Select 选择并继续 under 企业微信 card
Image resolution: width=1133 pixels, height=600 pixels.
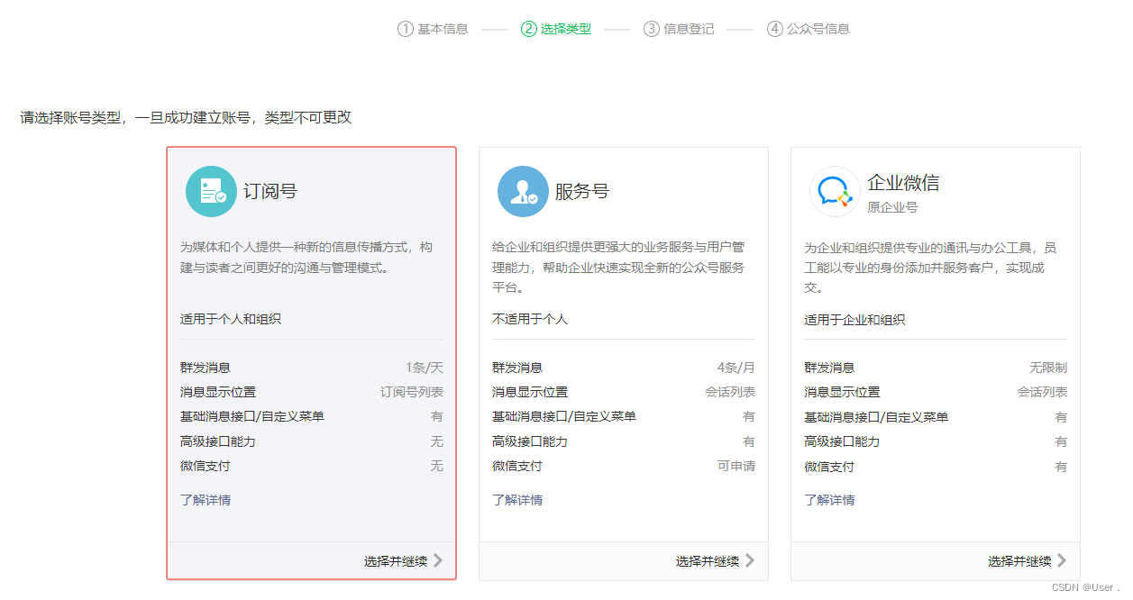coord(1019,561)
